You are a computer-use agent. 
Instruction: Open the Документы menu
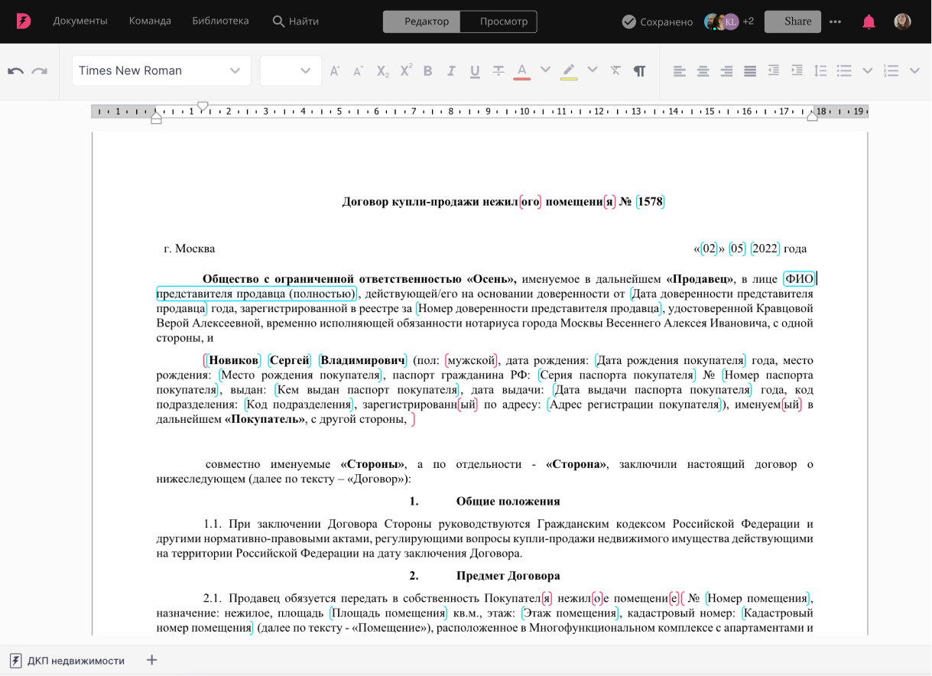tap(80, 21)
